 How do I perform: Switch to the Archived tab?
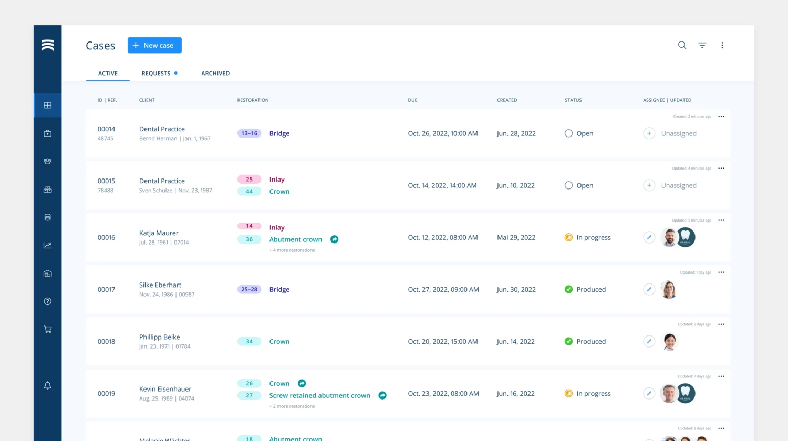215,73
